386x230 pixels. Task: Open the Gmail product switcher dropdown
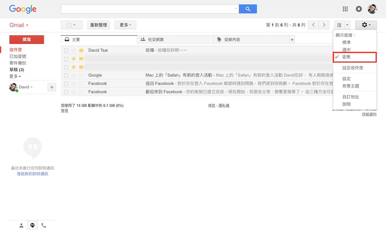click(x=19, y=25)
